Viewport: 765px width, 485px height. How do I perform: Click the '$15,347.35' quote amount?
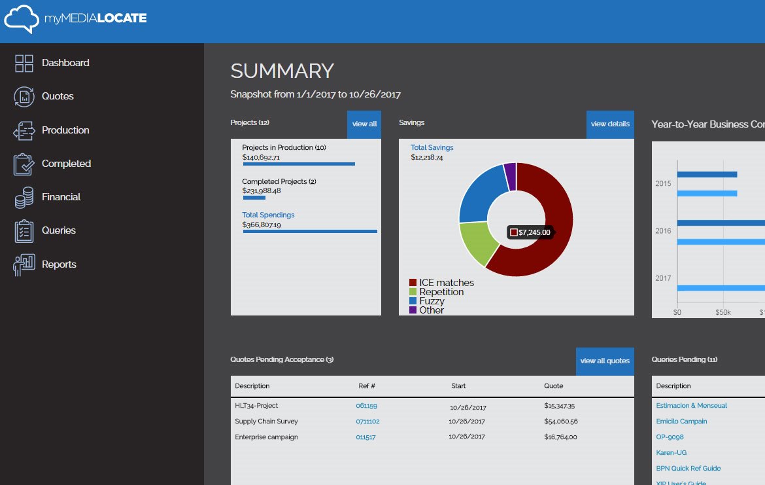click(x=560, y=406)
